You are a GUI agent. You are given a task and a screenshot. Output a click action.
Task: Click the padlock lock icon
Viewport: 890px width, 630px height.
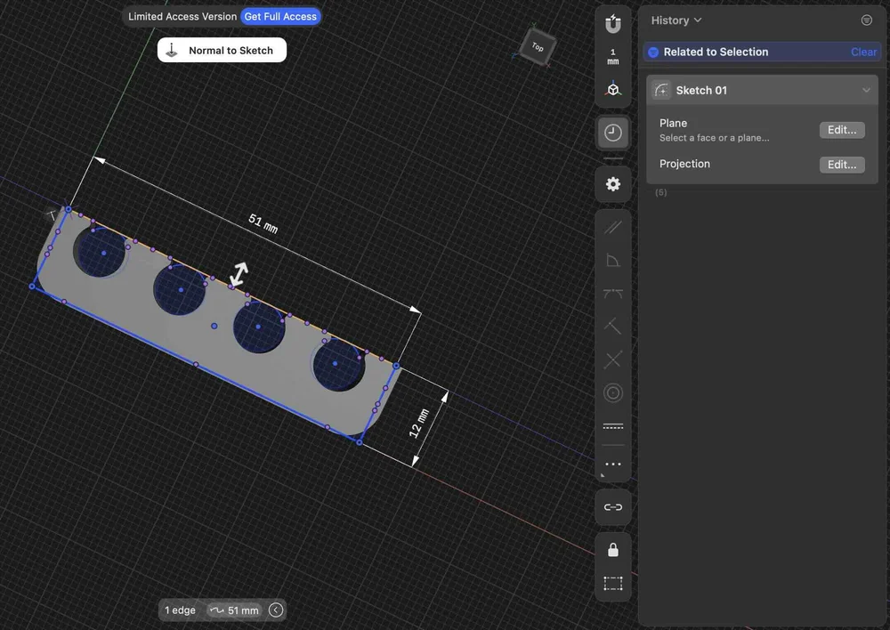point(612,549)
